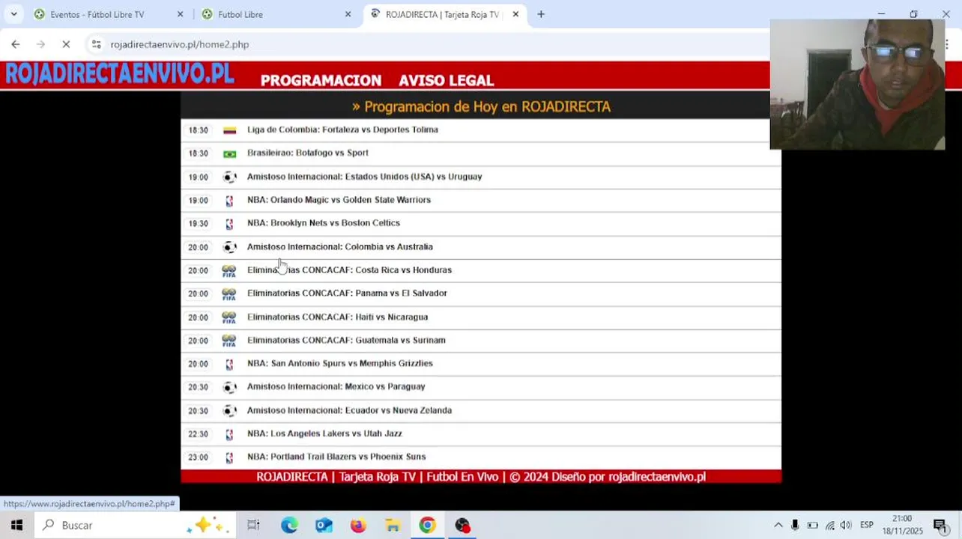Image resolution: width=962 pixels, height=539 pixels.
Task: Open Amistoso Internacional: Mexico vs Paraguay
Action: click(336, 386)
